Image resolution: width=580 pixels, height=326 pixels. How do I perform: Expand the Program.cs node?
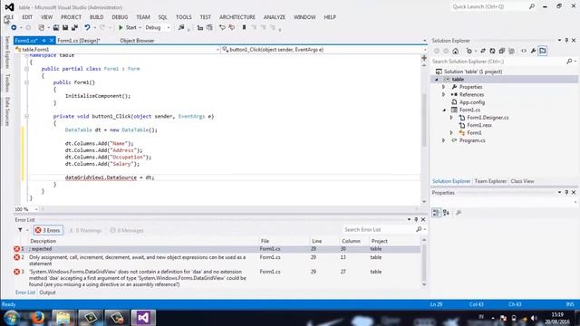tap(444, 140)
